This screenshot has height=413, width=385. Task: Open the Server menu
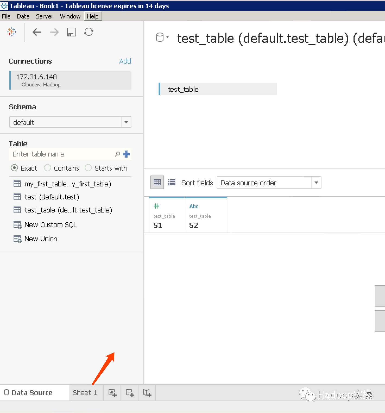coord(45,16)
